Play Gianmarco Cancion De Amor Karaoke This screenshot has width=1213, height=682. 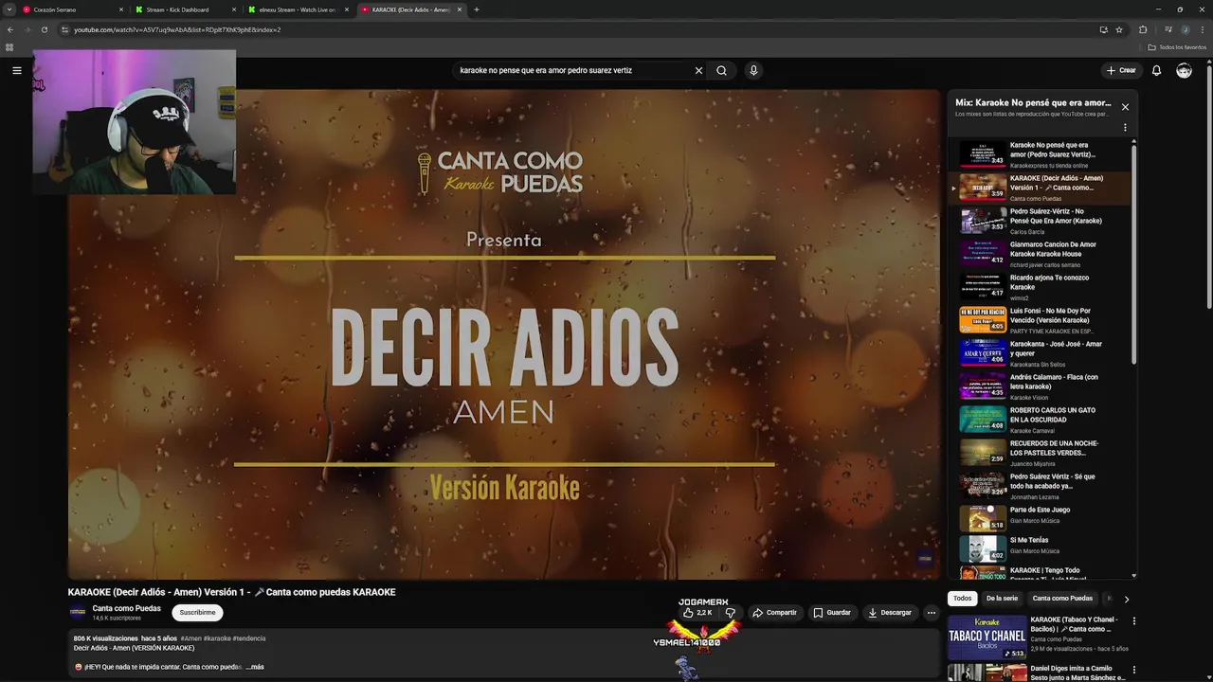click(x=1040, y=254)
